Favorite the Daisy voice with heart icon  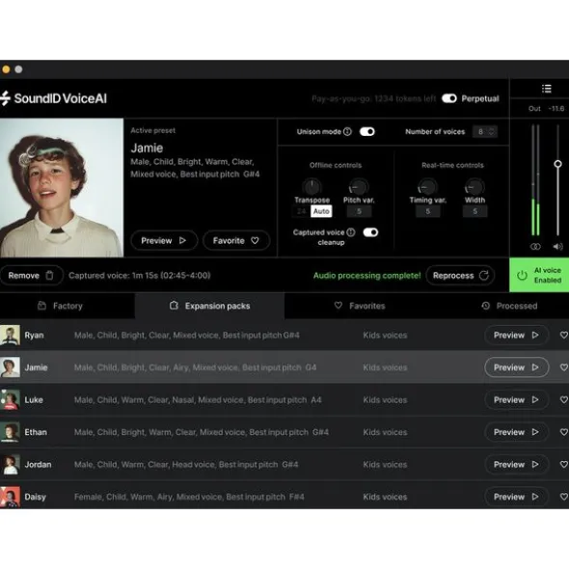click(x=563, y=497)
